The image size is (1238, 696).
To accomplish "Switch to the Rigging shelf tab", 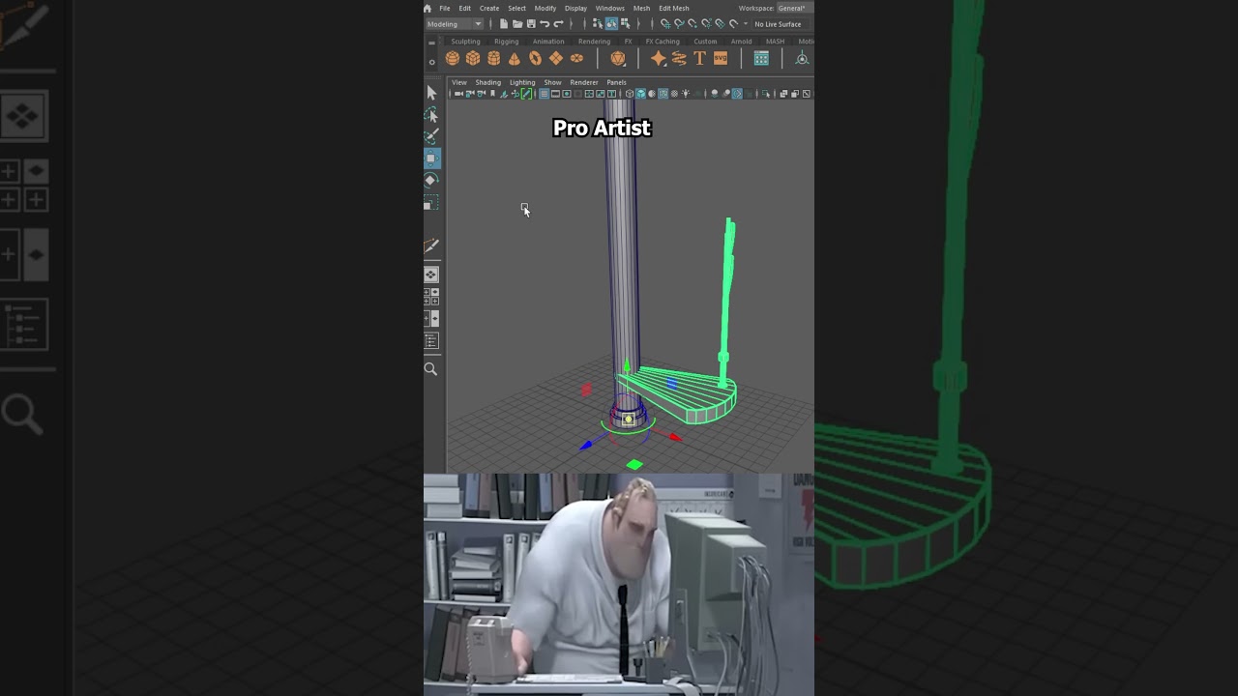I will coord(507,42).
